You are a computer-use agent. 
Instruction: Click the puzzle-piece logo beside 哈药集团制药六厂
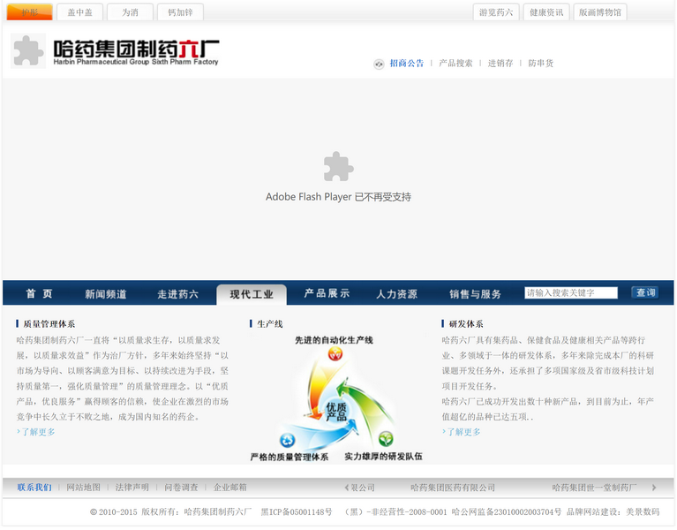pos(28,51)
